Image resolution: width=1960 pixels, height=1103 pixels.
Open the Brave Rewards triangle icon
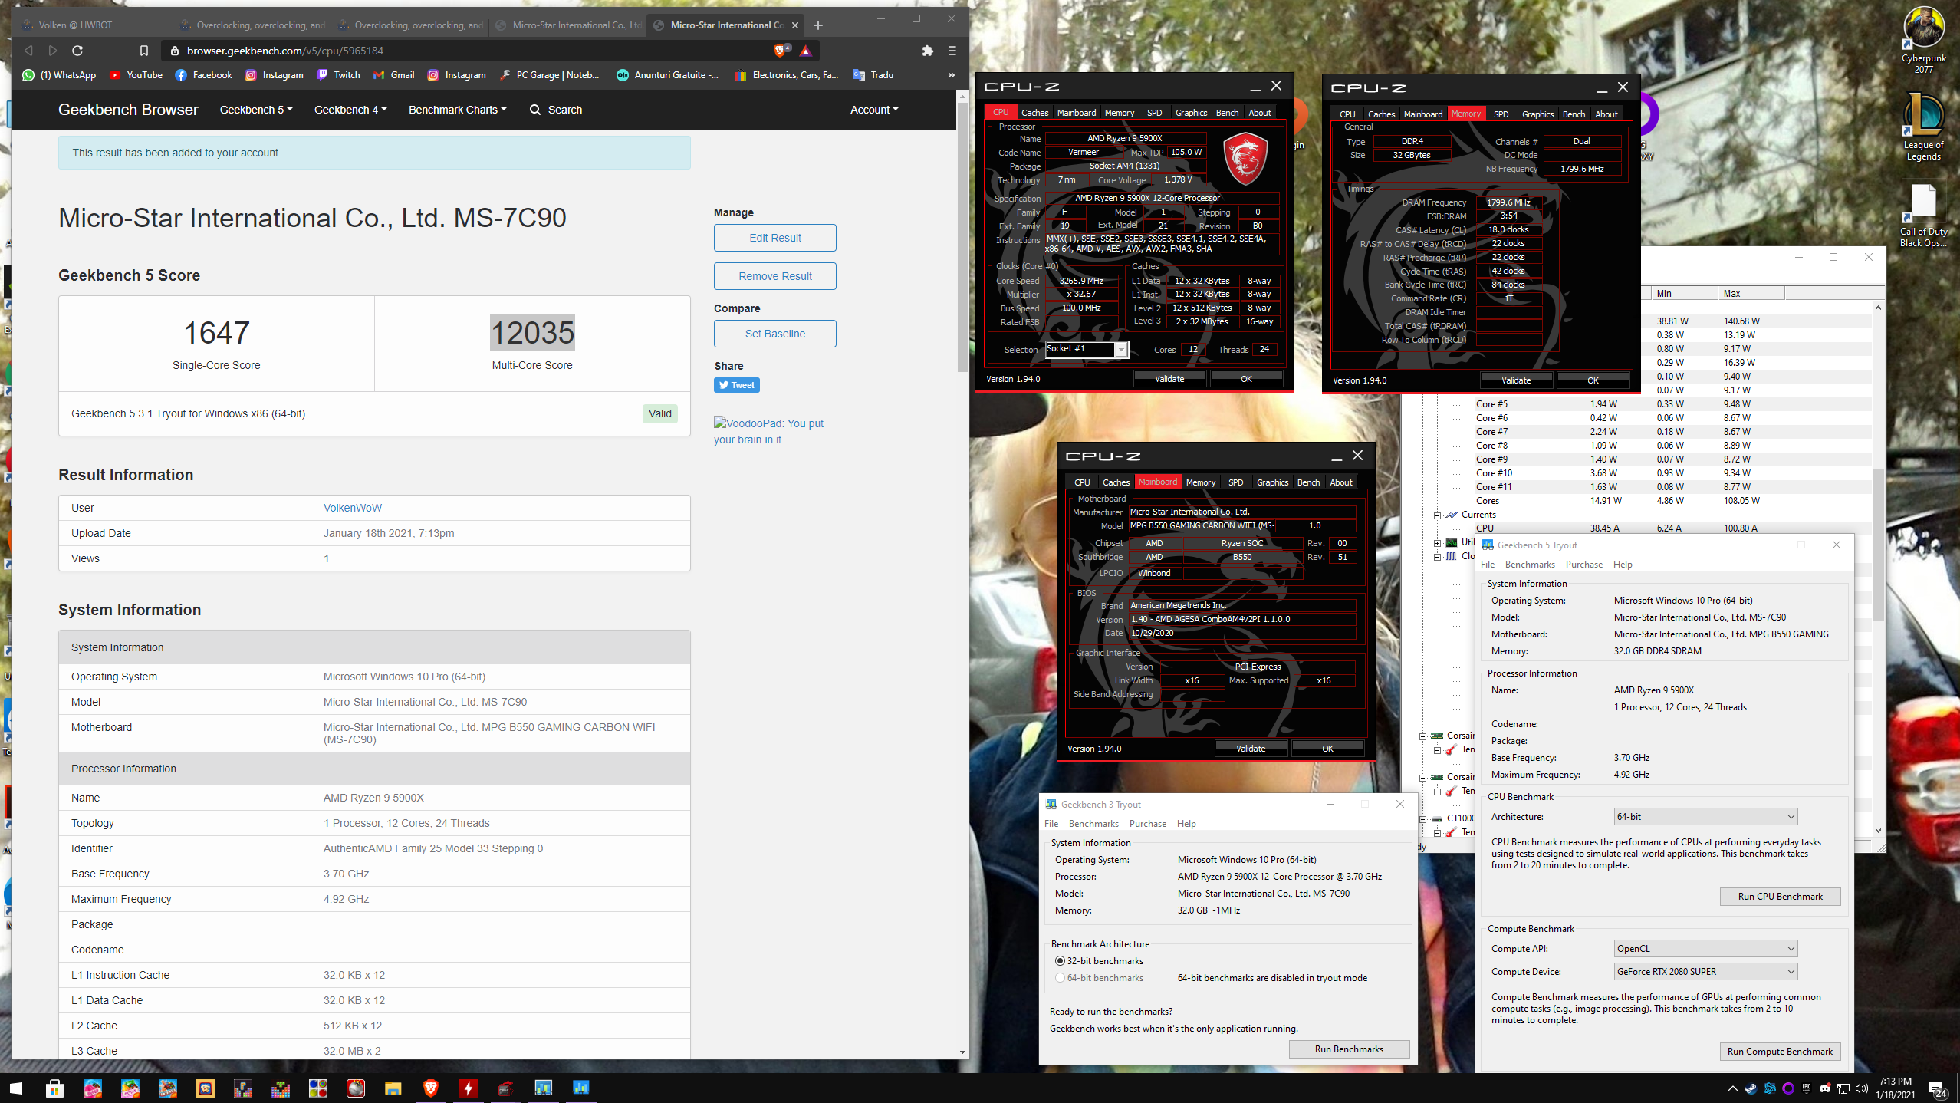point(805,51)
